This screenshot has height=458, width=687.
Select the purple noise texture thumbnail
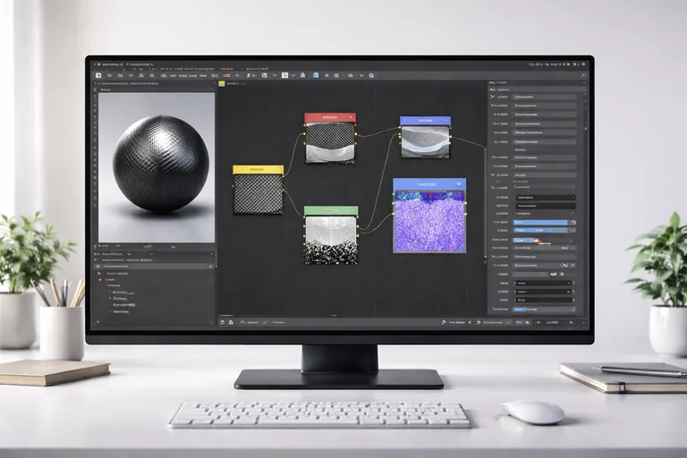[429, 222]
